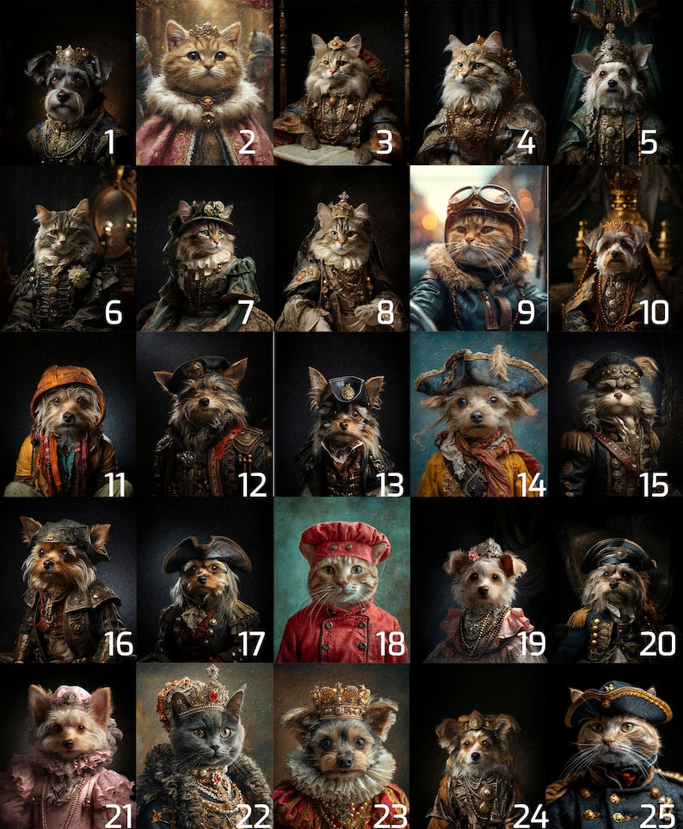
Task: Open portrait 23, crowned dog with ruff collar
Action: 342,746
